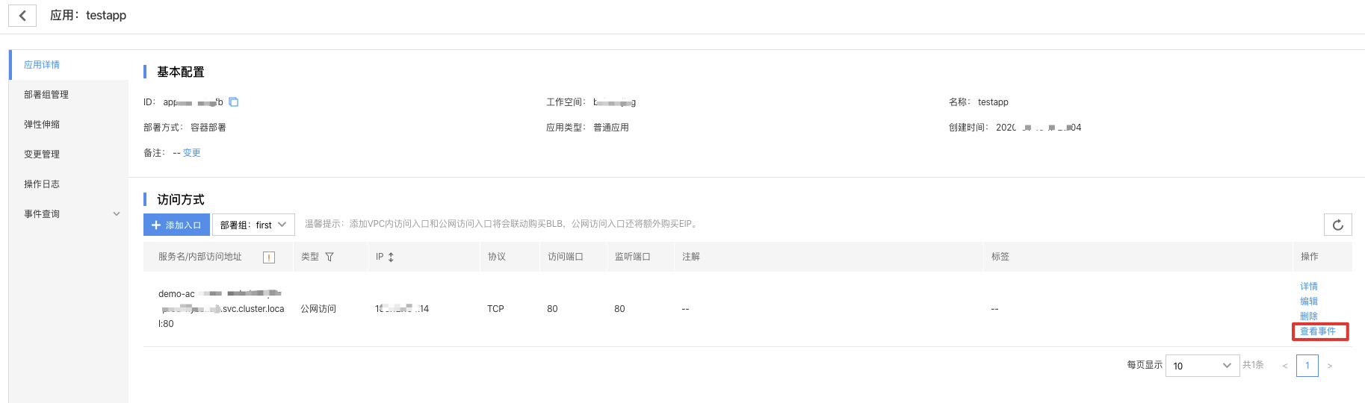Click the delete link for the access entry
Viewport: 1365px width, 403px height.
point(1309,316)
